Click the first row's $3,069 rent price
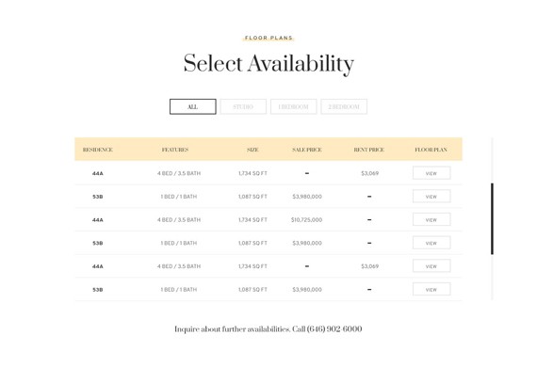Screen dimensions: 537x367 click(x=370, y=173)
